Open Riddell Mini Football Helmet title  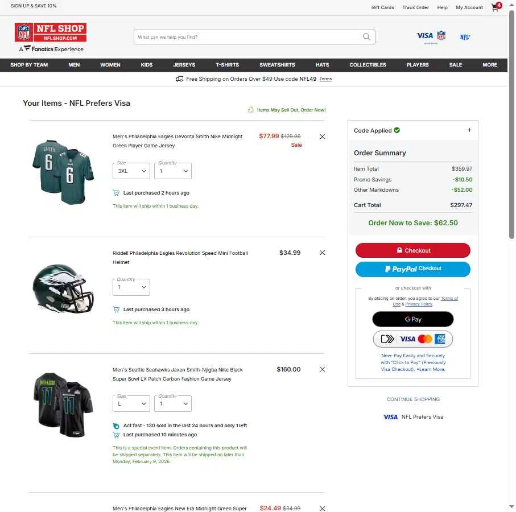[180, 258]
